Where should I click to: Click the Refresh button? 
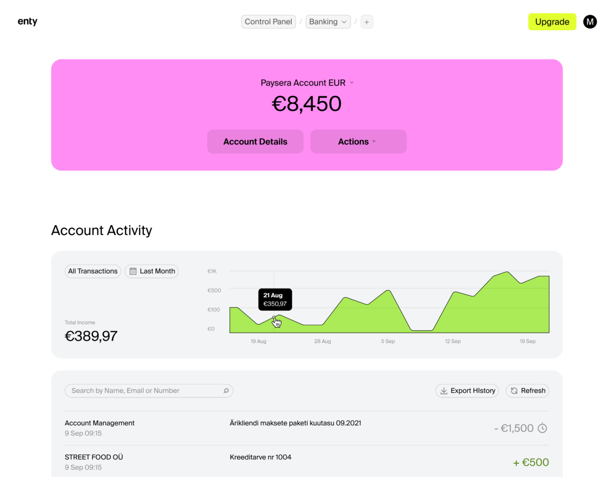(527, 391)
